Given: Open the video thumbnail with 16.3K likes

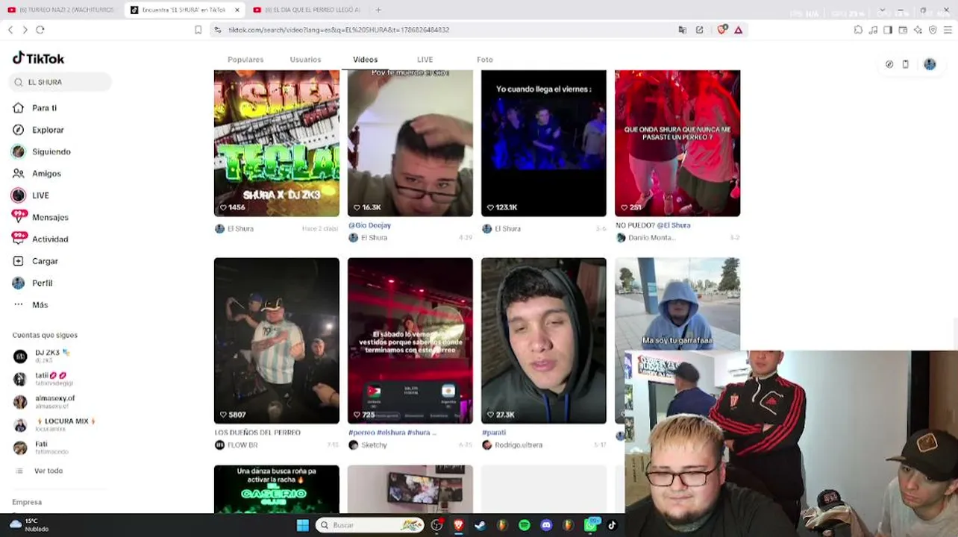Looking at the screenshot, I should (x=410, y=143).
